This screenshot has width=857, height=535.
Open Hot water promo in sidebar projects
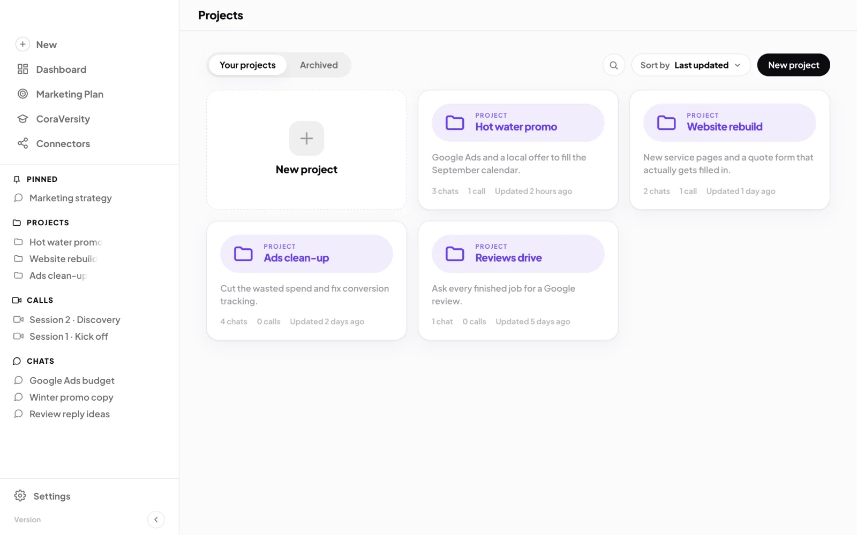coord(65,242)
